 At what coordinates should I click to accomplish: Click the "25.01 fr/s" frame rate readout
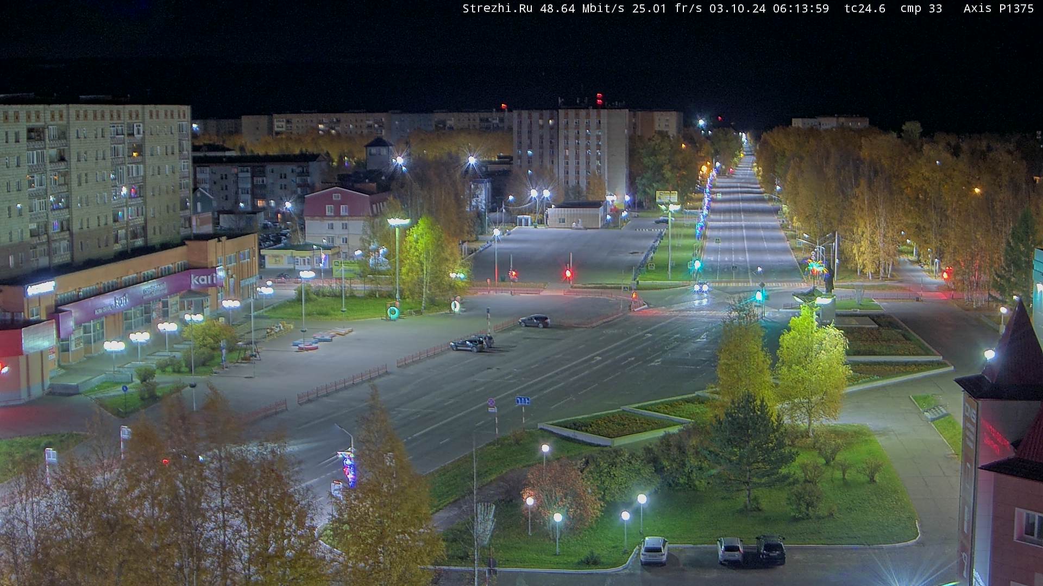pyautogui.click(x=668, y=9)
